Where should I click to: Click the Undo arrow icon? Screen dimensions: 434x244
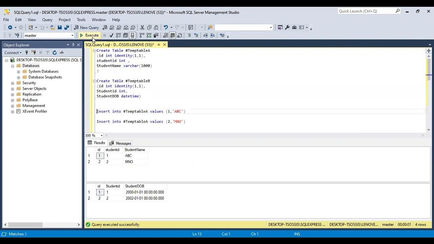pyautogui.click(x=165, y=27)
